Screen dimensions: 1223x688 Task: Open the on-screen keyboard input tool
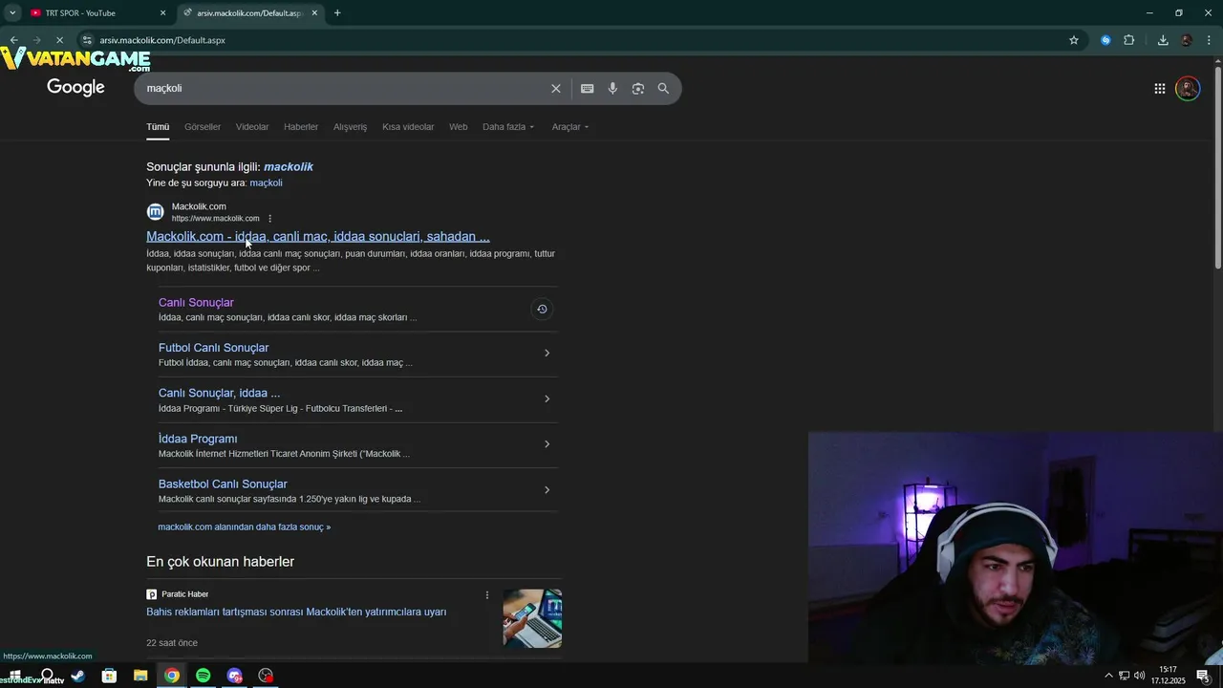point(588,88)
